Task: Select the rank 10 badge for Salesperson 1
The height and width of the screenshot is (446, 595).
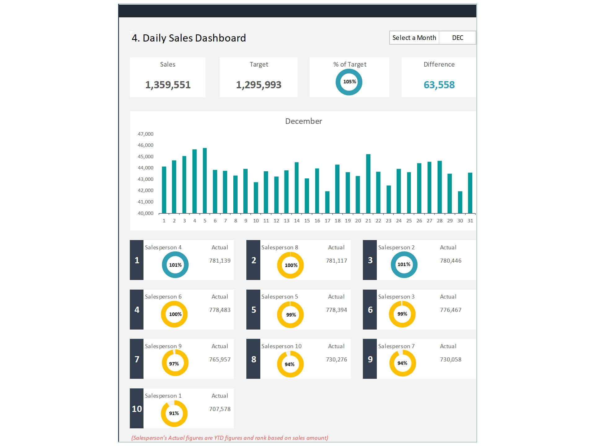Action: pyautogui.click(x=136, y=409)
